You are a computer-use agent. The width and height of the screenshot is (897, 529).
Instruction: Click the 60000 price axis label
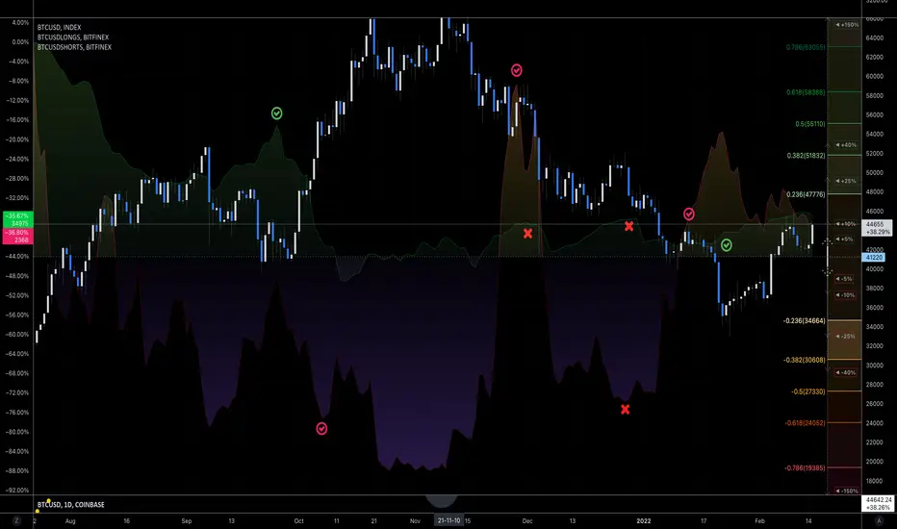[874, 76]
